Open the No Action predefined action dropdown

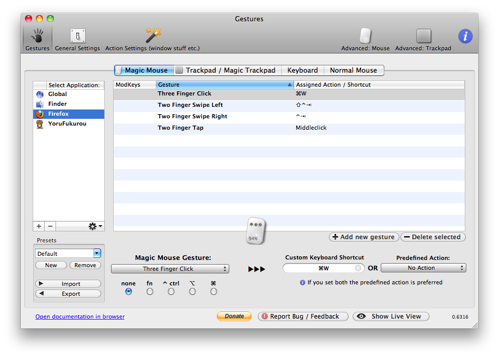click(x=423, y=268)
